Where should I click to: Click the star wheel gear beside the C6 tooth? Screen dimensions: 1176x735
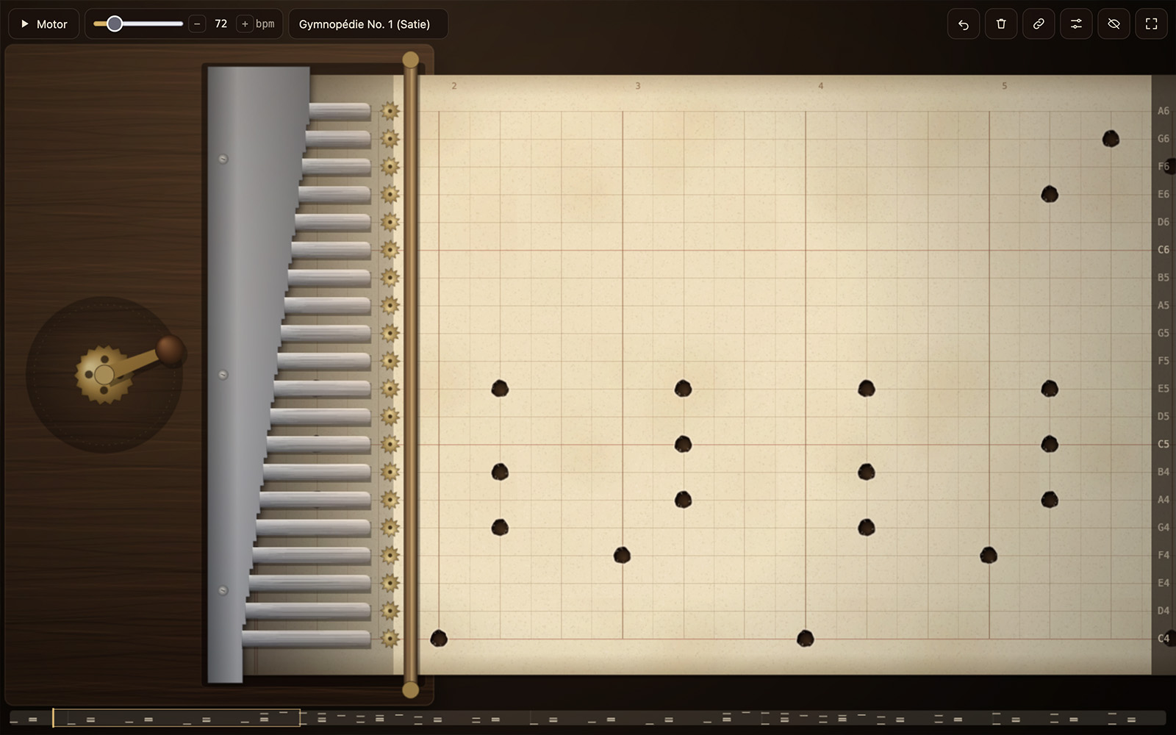[x=390, y=250]
